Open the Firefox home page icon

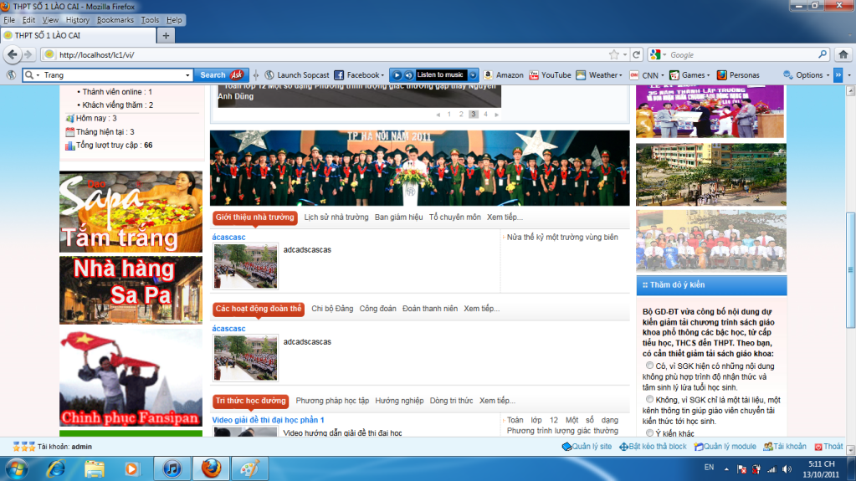coord(843,54)
